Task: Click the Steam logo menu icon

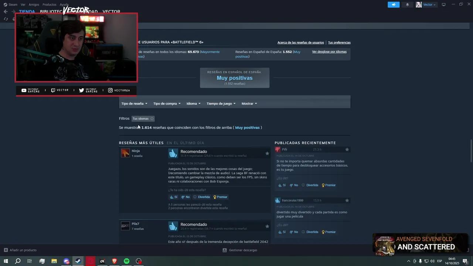Action: (6, 4)
